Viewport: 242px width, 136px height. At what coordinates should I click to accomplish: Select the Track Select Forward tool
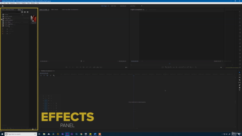point(239,75)
